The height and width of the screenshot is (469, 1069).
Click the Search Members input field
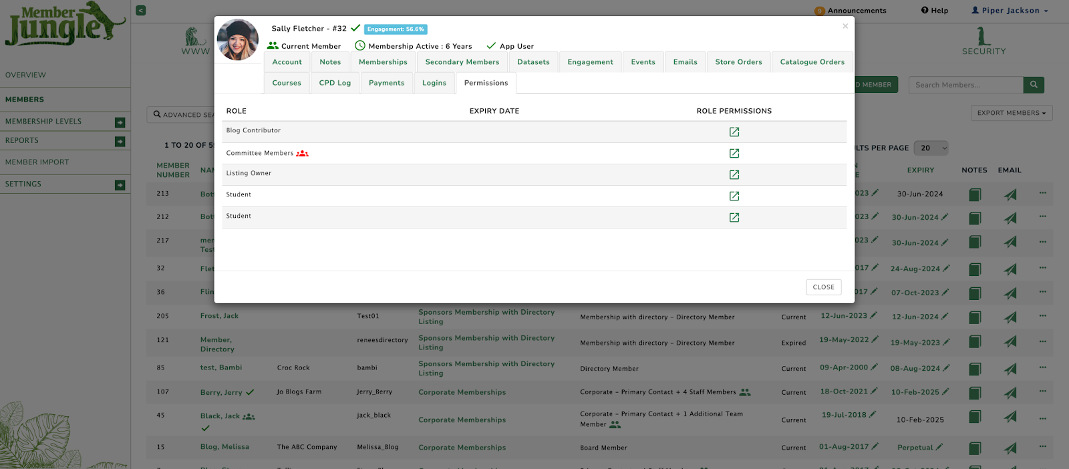click(965, 85)
